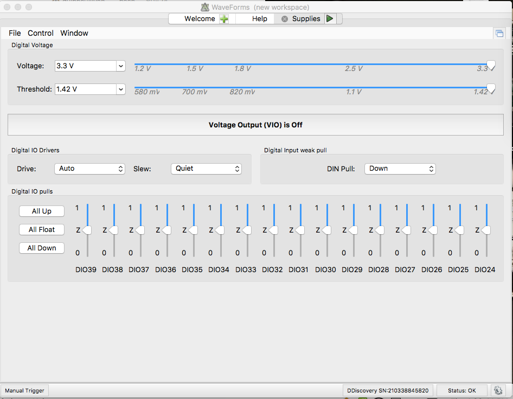This screenshot has width=513, height=399.
Task: Click the DIO34 pull slider handle
Action: coord(220,230)
